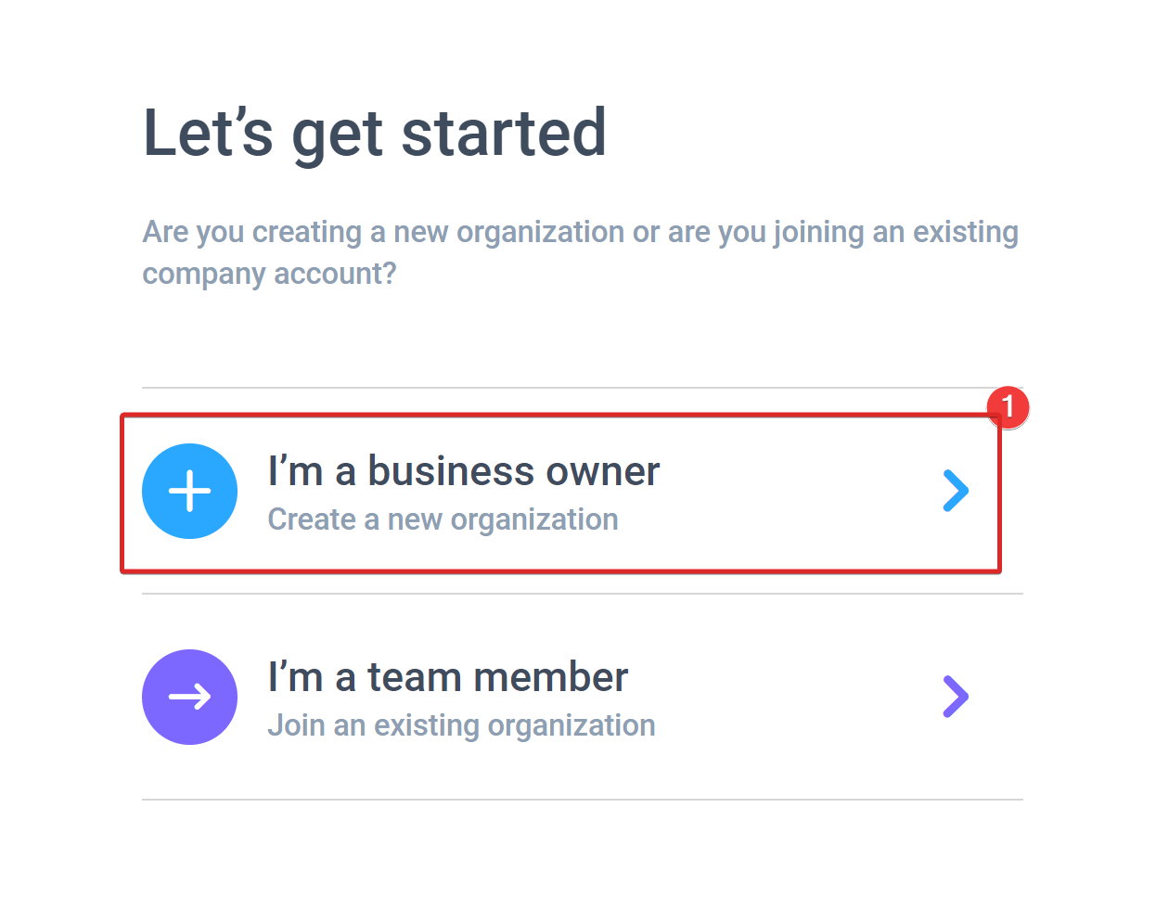Click the word "owner" in the first option
Image resolution: width=1156 pixels, height=910 pixels.
click(x=603, y=473)
